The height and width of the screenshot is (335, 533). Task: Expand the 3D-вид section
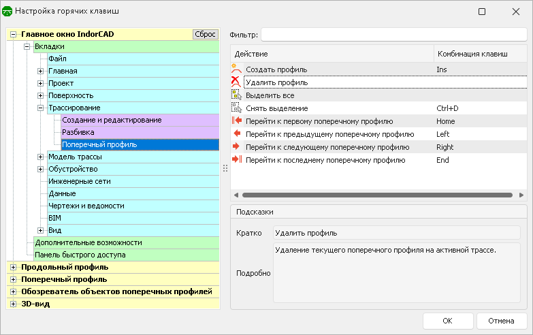coord(13,304)
